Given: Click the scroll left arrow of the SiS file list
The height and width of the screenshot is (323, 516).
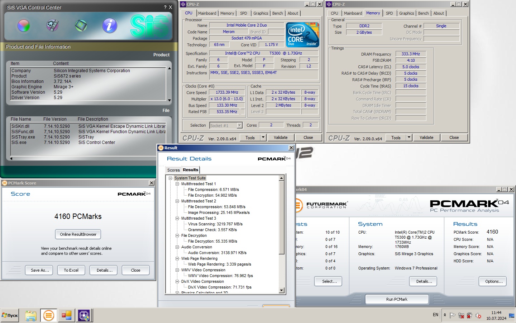Looking at the screenshot, I should tap(11, 158).
